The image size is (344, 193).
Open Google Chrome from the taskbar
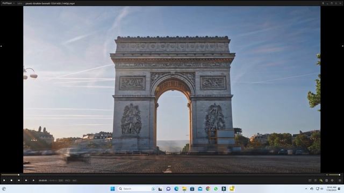[x=208, y=189]
